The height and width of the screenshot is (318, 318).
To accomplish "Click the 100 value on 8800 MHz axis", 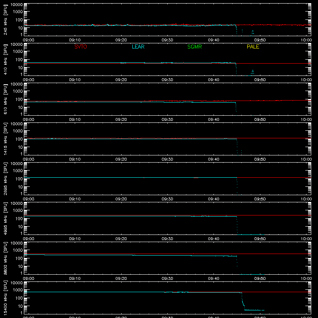I will click(19, 258).
